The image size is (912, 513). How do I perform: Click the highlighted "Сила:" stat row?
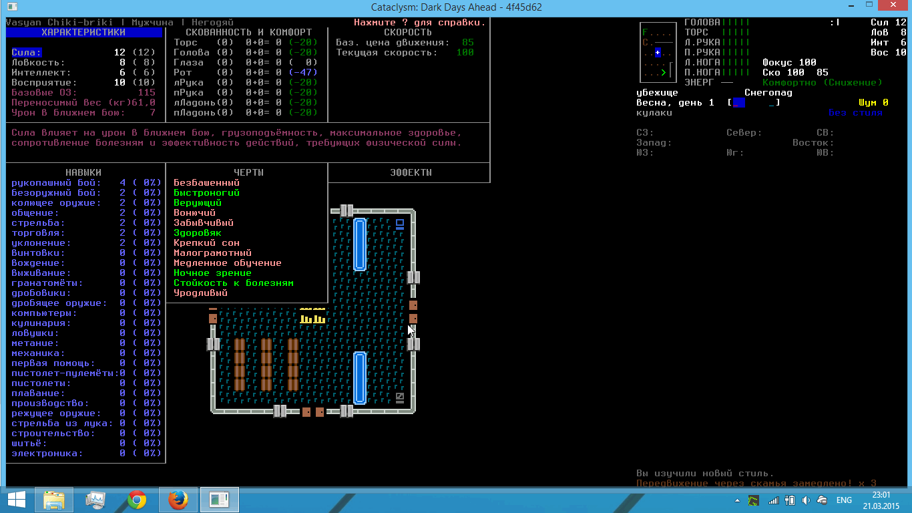(x=83, y=52)
